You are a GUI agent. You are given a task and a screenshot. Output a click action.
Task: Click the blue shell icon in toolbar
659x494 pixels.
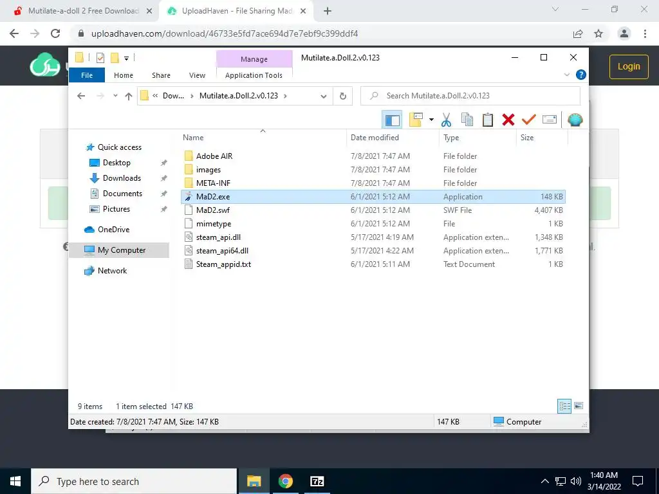point(575,120)
